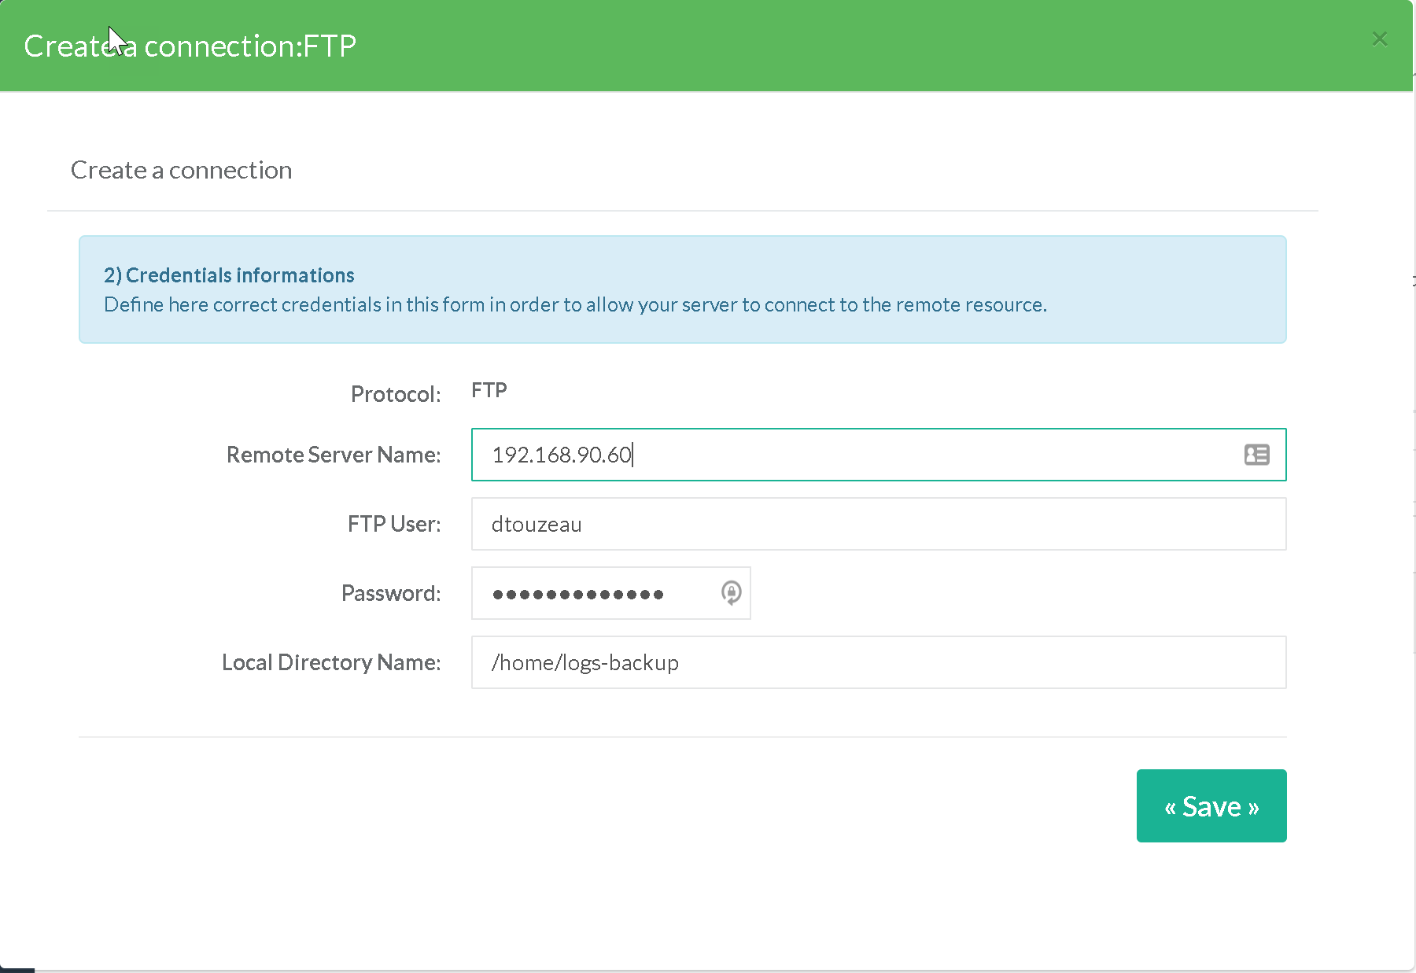
Task: Click the "Protocol:" label
Action: (x=395, y=394)
